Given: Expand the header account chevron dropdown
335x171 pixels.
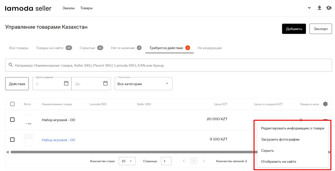Looking at the screenshot, I should point(309,8).
